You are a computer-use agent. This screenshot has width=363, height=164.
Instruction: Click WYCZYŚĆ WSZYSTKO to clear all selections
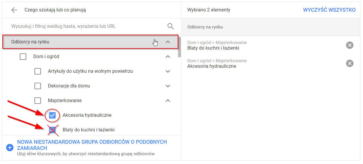click(329, 10)
